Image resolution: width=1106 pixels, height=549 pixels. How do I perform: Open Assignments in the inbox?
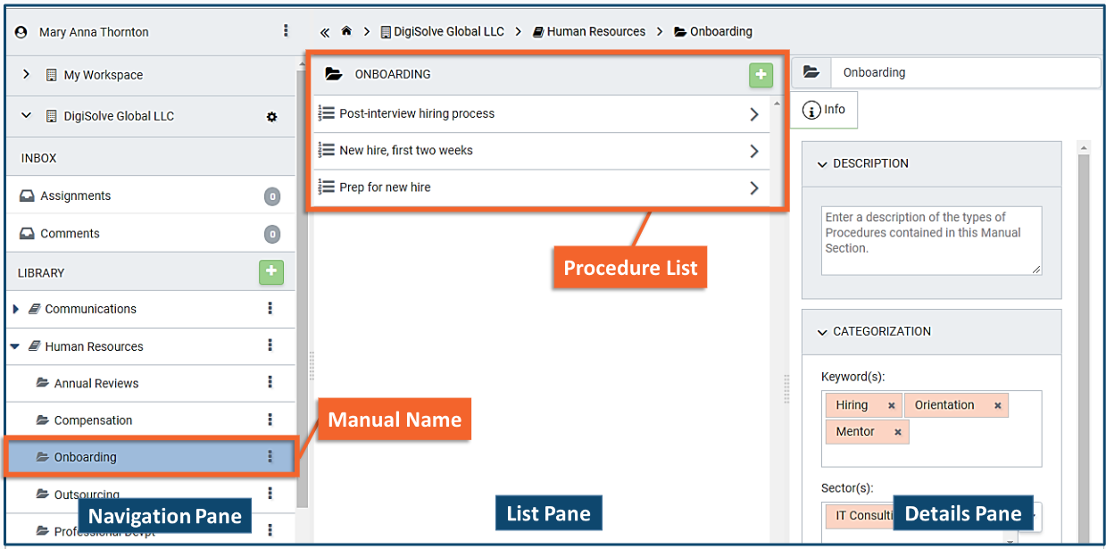tap(76, 196)
